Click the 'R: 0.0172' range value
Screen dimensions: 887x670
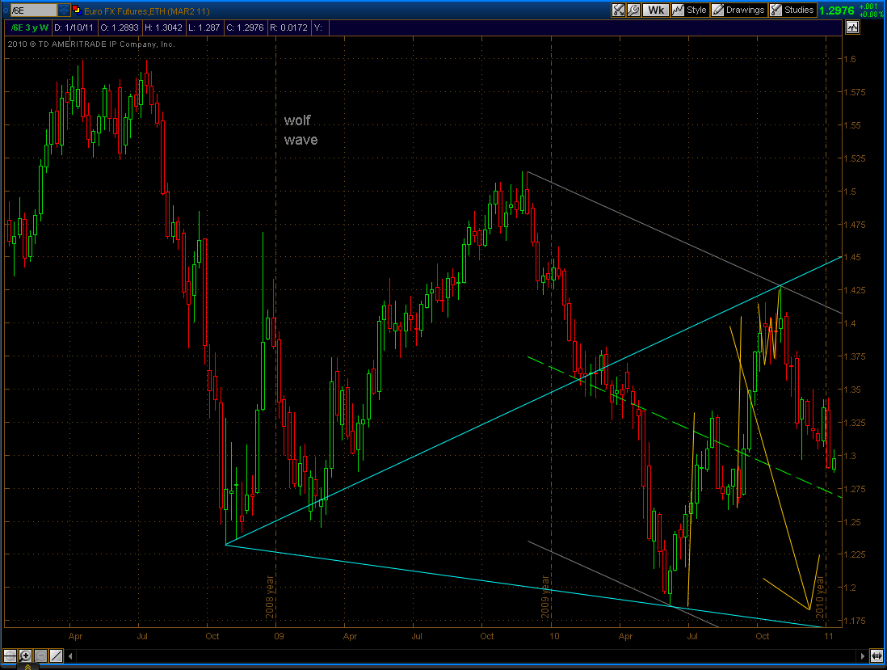click(288, 27)
